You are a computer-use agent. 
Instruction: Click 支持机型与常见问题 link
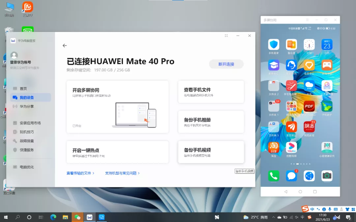122,173
